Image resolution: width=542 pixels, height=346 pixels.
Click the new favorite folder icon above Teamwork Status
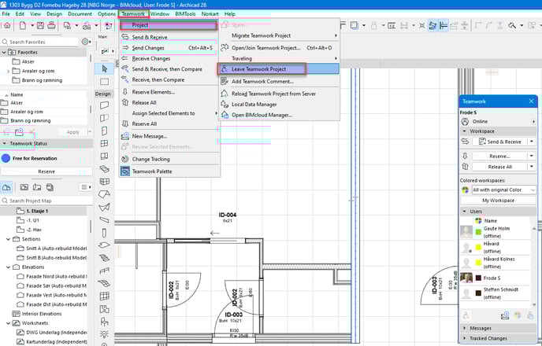(19, 132)
